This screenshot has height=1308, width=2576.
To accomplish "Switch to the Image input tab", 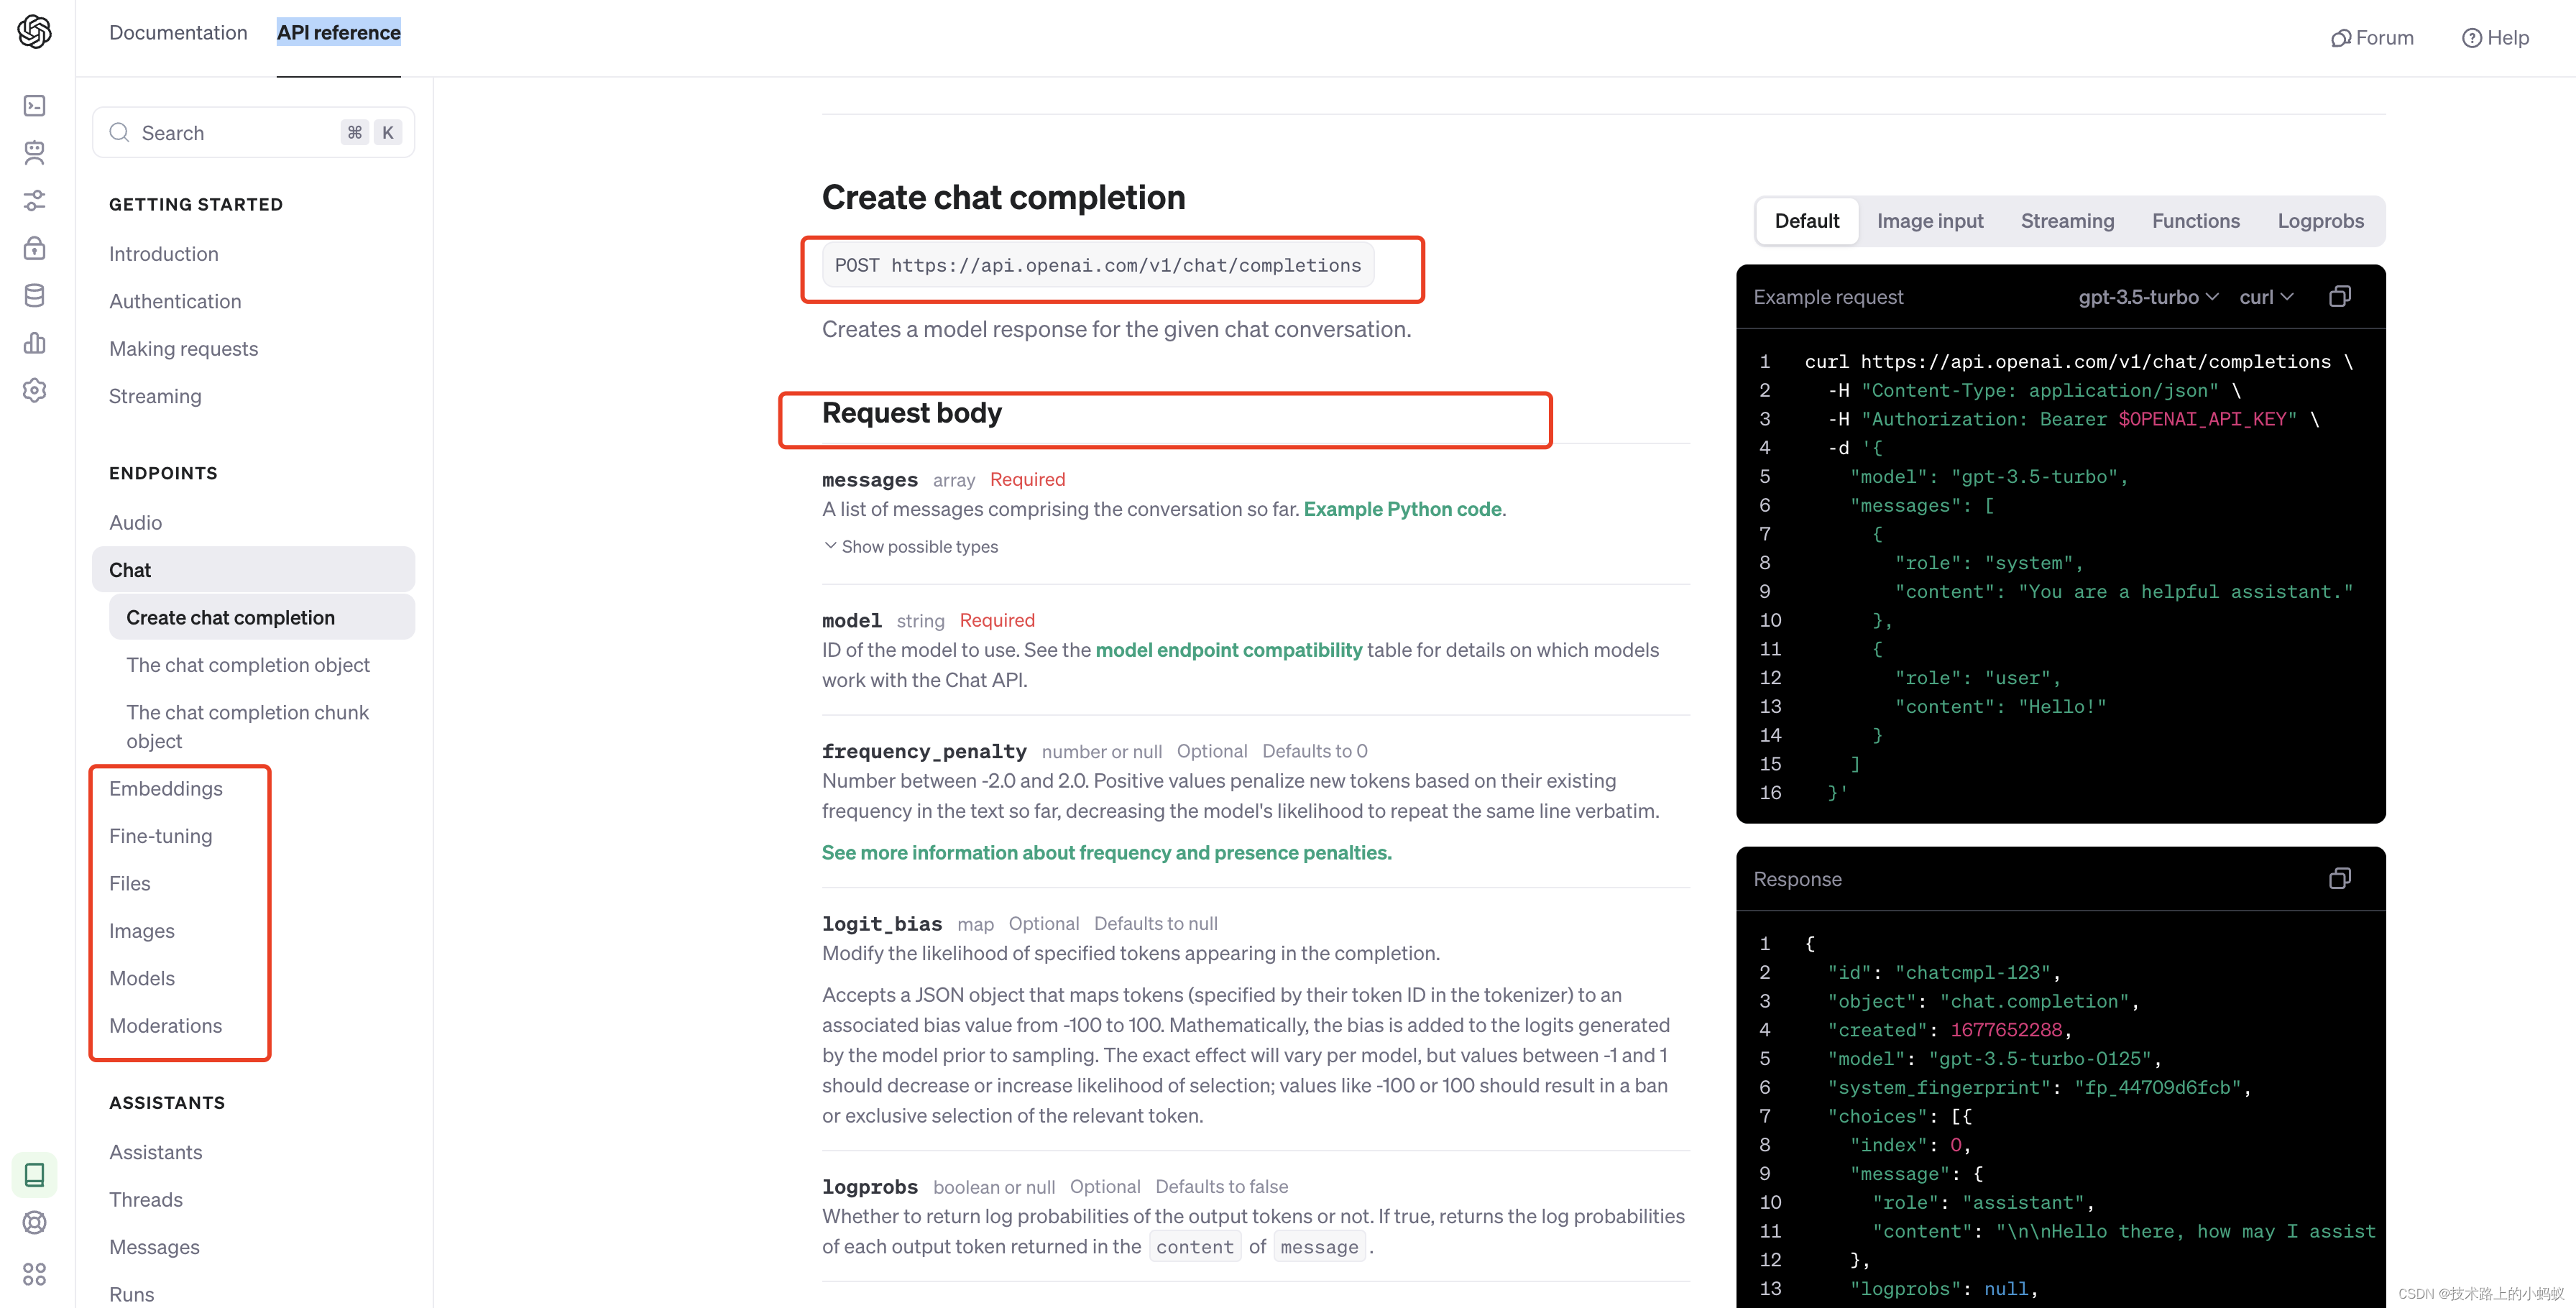I will (x=1930, y=220).
